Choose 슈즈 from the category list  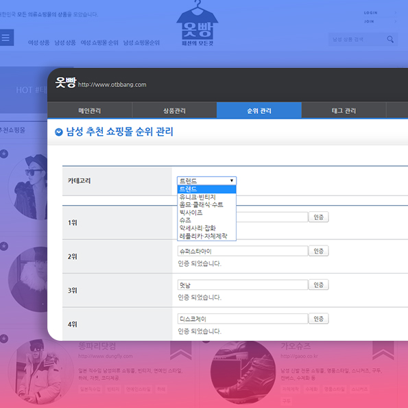tap(206, 220)
